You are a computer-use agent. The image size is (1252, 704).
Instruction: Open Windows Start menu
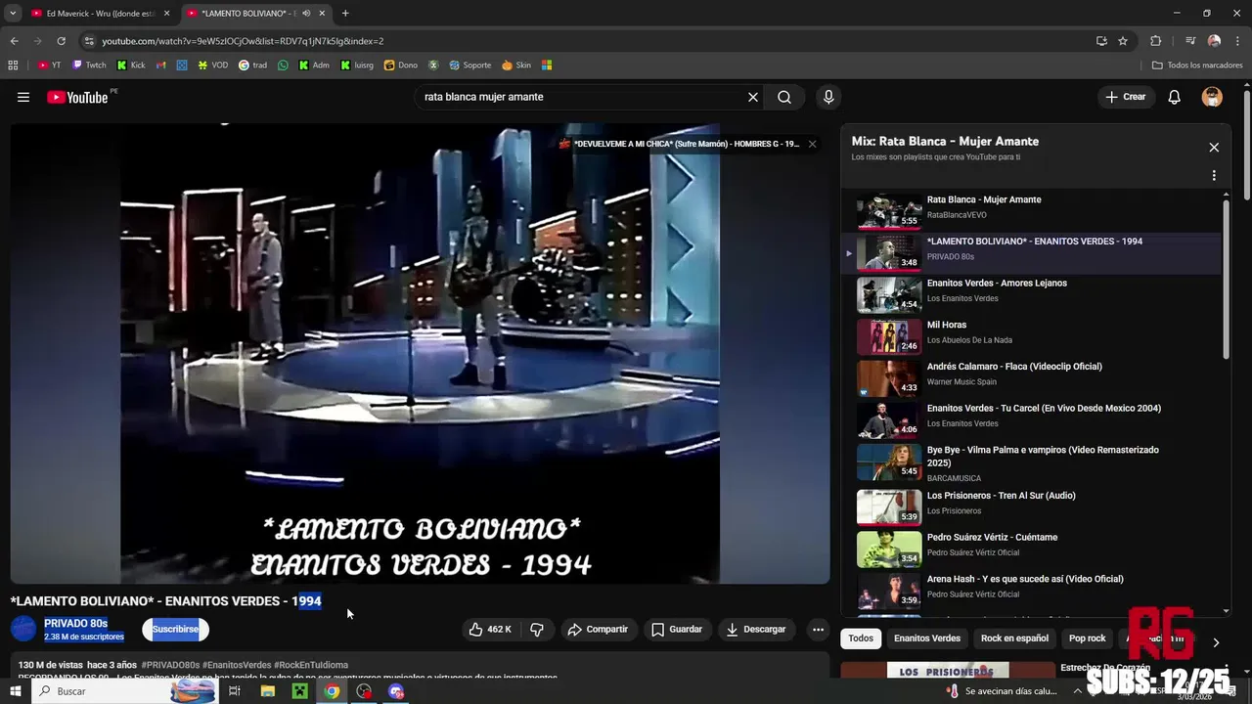(15, 691)
